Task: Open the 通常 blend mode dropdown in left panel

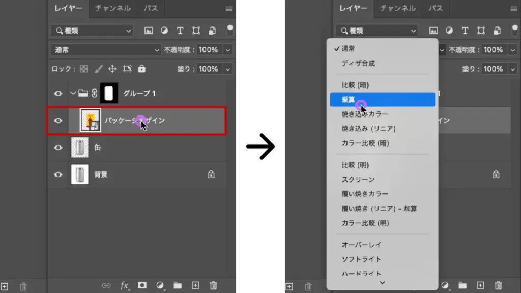Action: click(x=106, y=50)
